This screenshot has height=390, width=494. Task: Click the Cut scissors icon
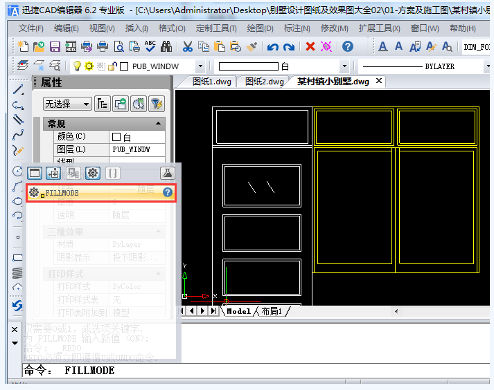pos(187,46)
